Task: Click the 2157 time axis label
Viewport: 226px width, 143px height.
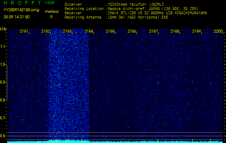Action: pos(153,31)
